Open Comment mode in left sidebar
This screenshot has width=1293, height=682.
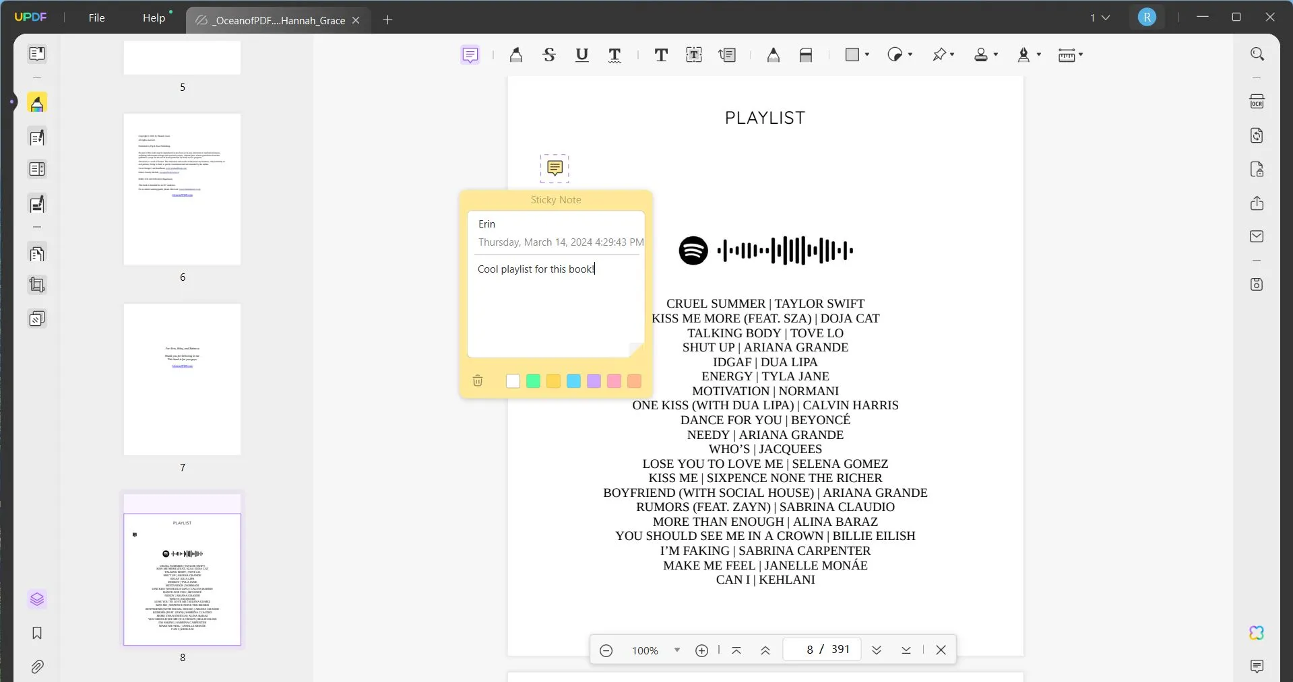37,103
